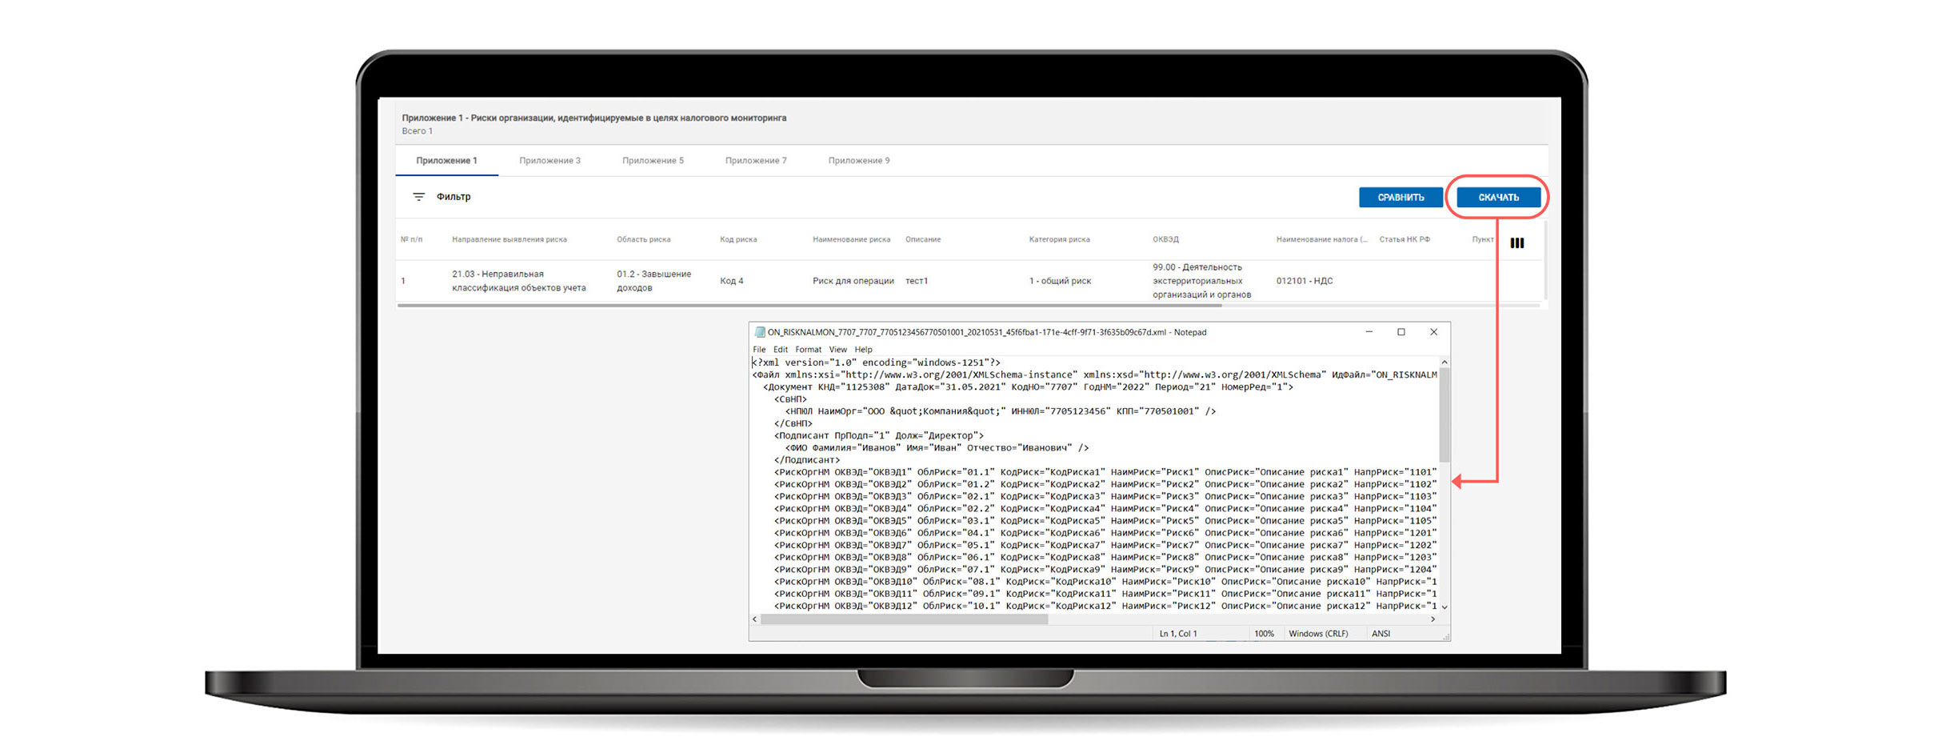Open the Приложение 7 tab
The width and height of the screenshot is (1946, 737).
click(756, 161)
